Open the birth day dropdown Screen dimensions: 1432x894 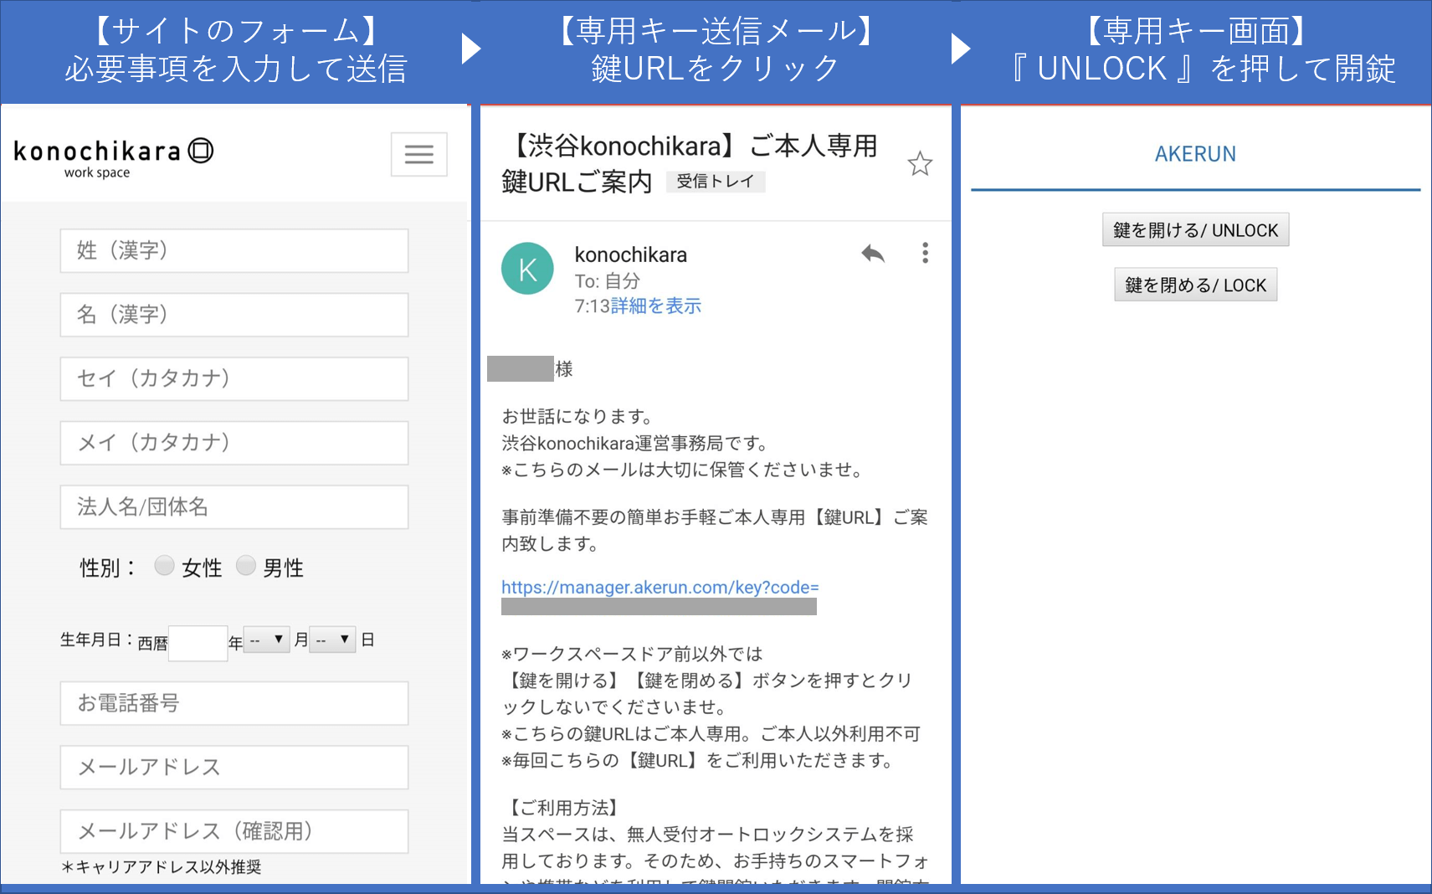pyautogui.click(x=332, y=640)
